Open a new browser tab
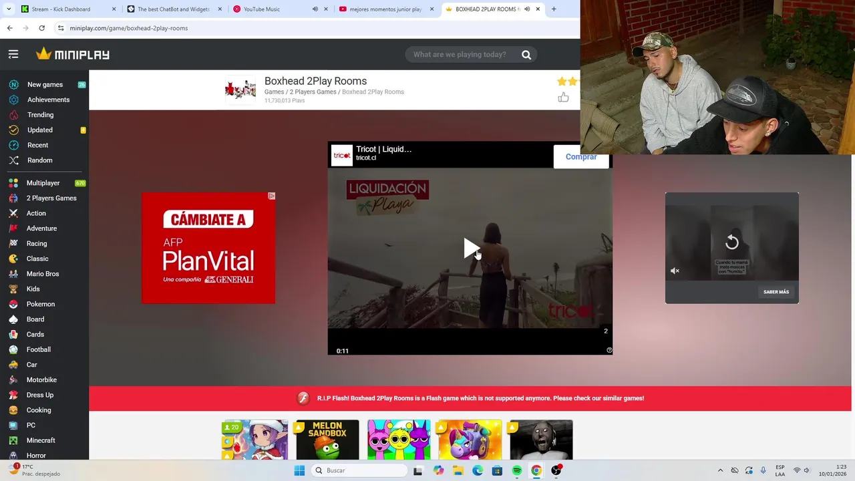 (554, 9)
